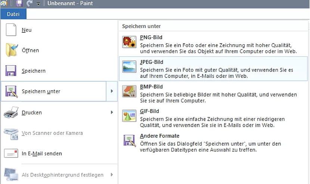Click the Paint application icon in title bar
This screenshot has width=310, height=184.
pyautogui.click(x=3, y=4)
